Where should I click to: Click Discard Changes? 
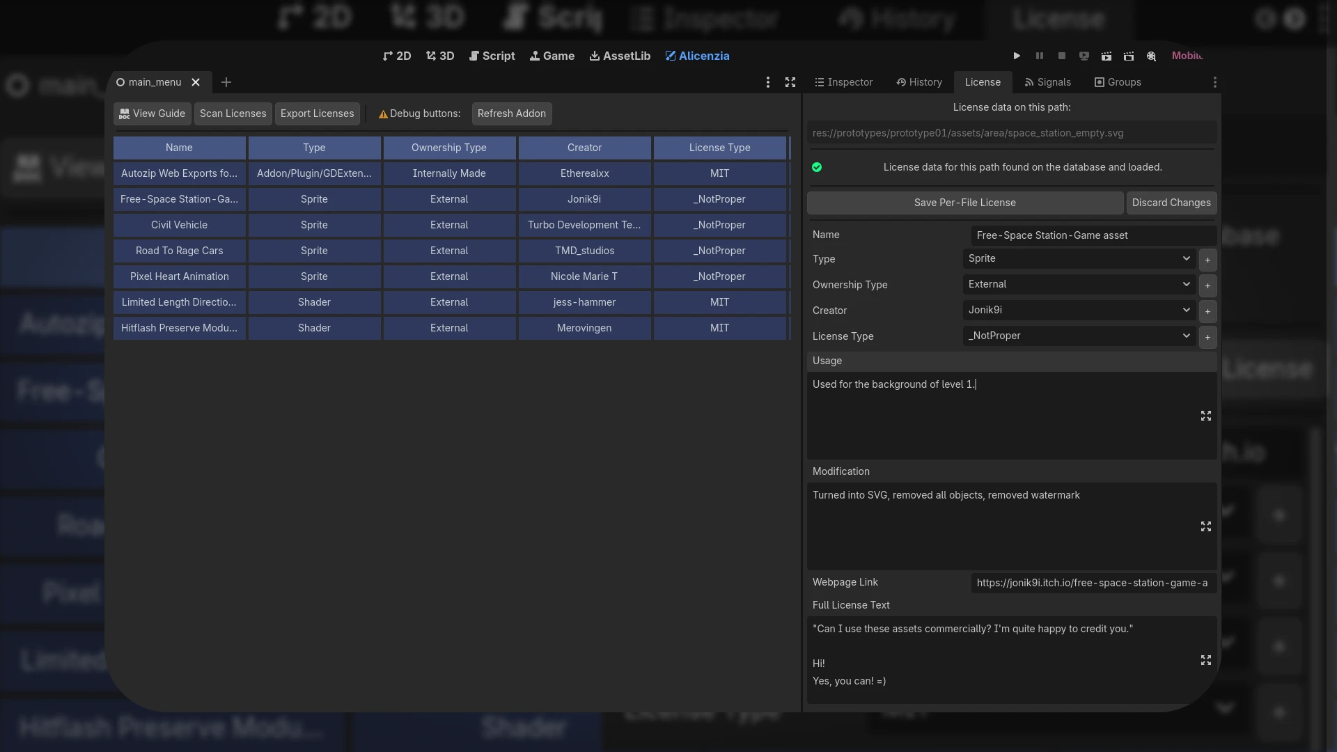1171,203
